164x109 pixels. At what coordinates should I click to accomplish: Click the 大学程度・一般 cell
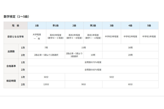point(37,37)
